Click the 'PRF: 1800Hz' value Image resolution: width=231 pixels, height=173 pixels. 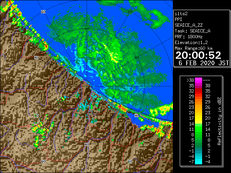coord(188,37)
